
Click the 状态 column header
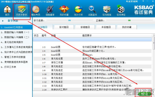point(36,35)
